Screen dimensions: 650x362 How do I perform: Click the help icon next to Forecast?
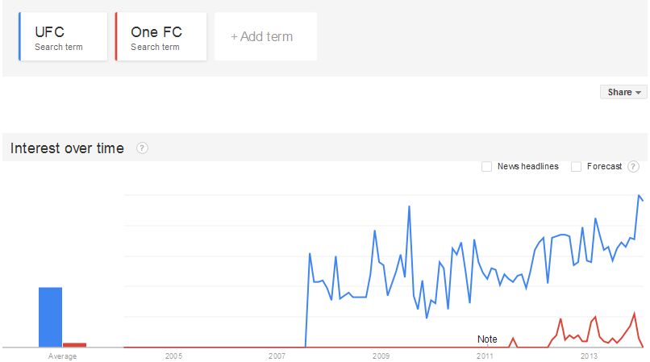point(633,167)
